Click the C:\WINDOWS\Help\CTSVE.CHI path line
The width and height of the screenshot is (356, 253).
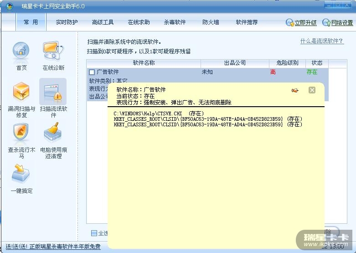(159, 114)
